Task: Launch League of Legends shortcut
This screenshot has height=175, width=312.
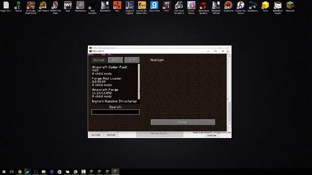Action: [x=130, y=8]
